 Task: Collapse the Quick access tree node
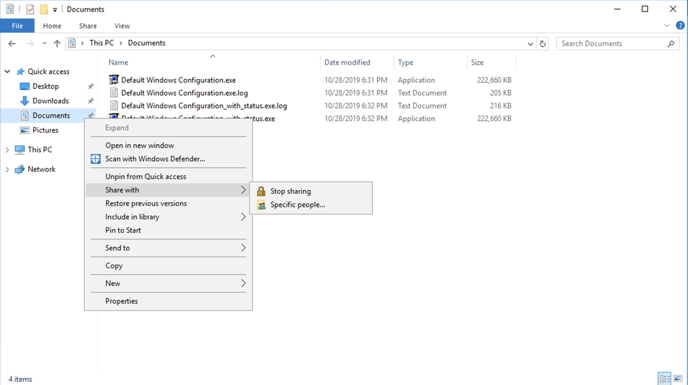7,71
